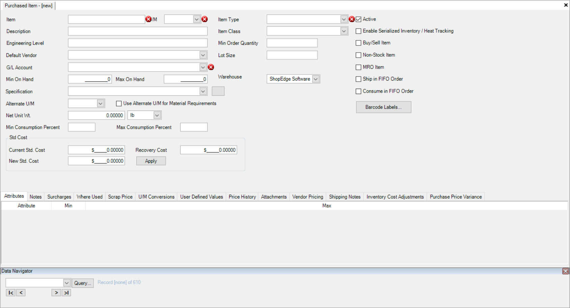Click the Barcode Labels... button
Viewport: 570px width, 308px height.
click(383, 107)
